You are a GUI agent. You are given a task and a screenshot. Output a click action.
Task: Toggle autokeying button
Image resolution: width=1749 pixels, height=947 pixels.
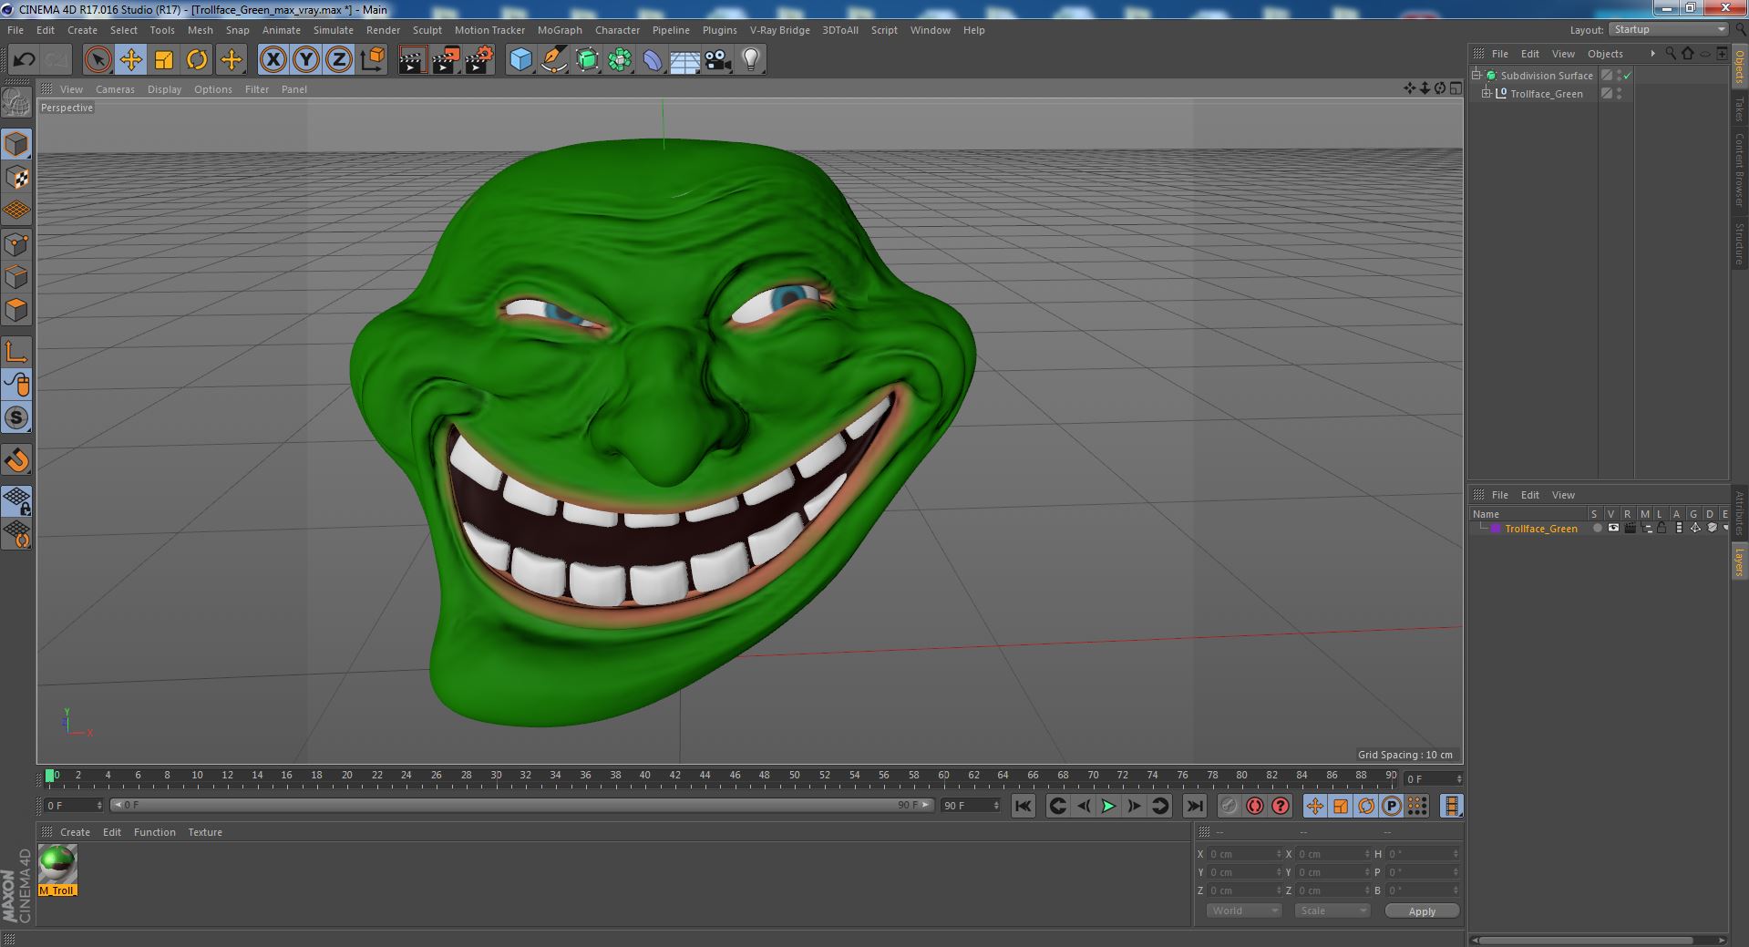click(x=1255, y=806)
